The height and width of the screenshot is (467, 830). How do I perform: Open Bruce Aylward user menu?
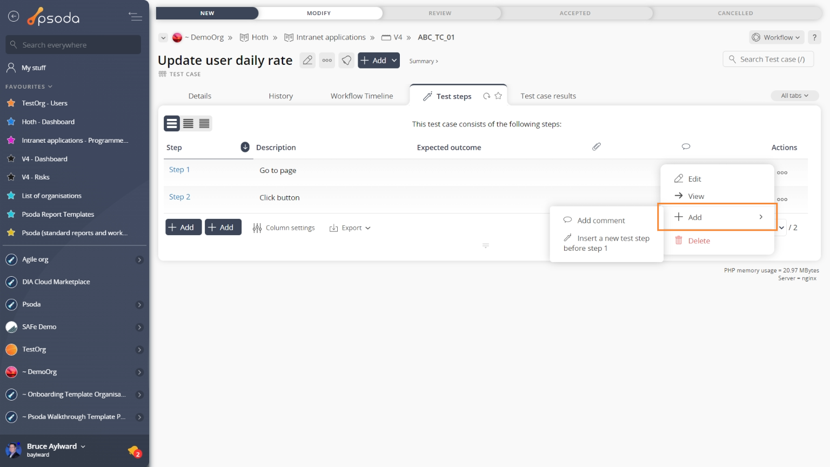click(56, 446)
